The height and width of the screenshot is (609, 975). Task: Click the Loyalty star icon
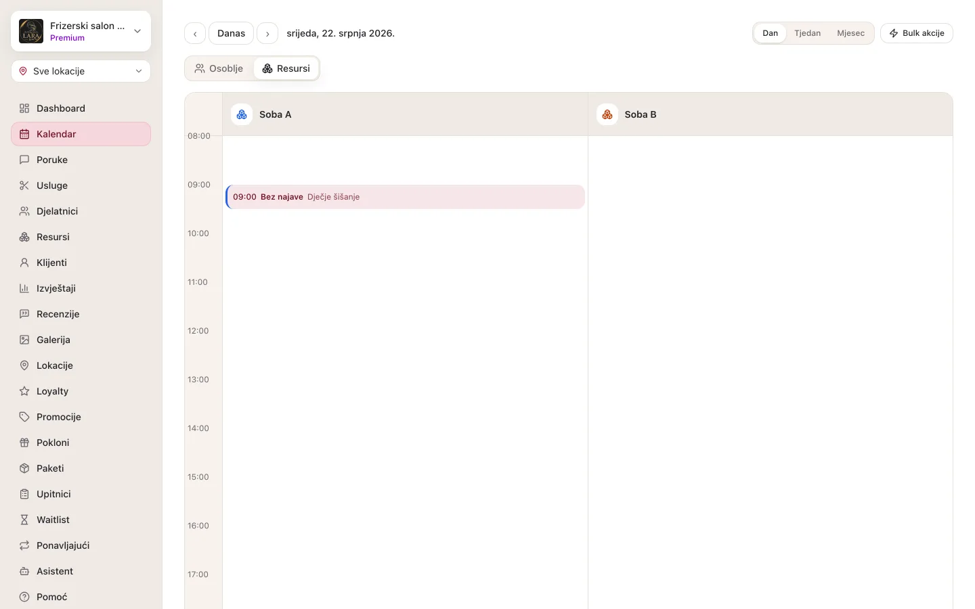tap(24, 391)
